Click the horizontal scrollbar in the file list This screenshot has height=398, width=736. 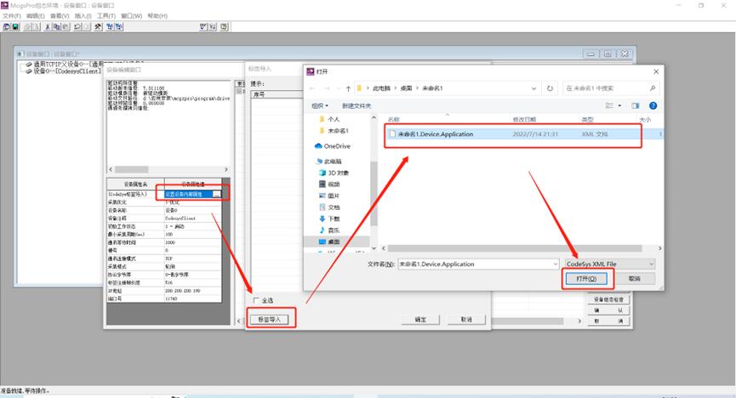(515, 248)
